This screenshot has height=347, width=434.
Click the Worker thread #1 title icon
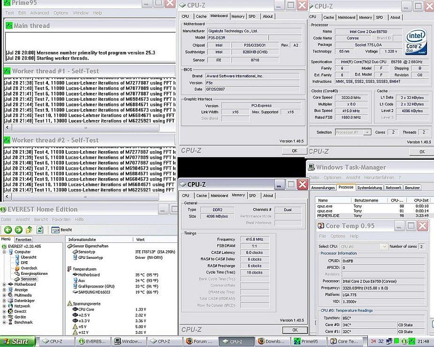7,71
